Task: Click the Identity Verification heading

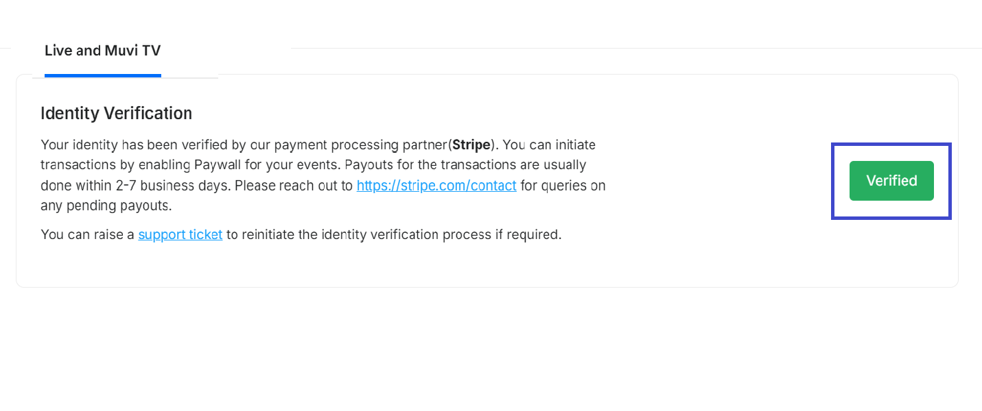Action: coord(116,113)
